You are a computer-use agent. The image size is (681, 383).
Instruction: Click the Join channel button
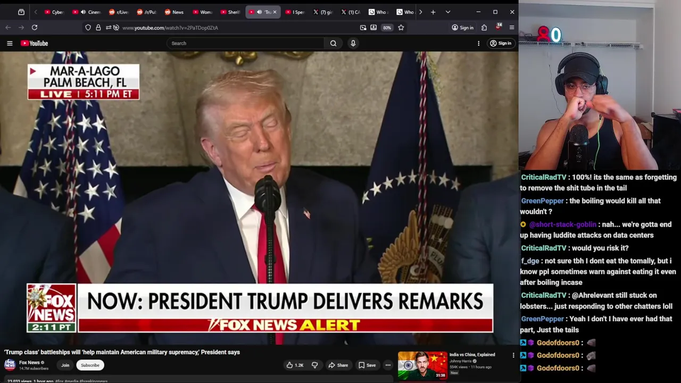point(65,365)
